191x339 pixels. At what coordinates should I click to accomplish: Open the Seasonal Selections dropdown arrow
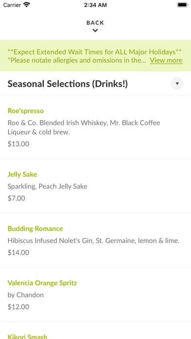(177, 83)
